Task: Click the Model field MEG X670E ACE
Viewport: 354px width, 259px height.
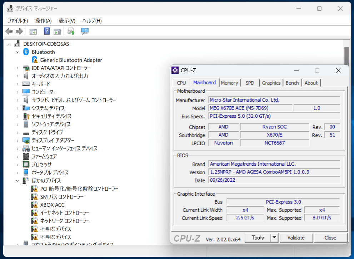Action: pyautogui.click(x=250, y=108)
